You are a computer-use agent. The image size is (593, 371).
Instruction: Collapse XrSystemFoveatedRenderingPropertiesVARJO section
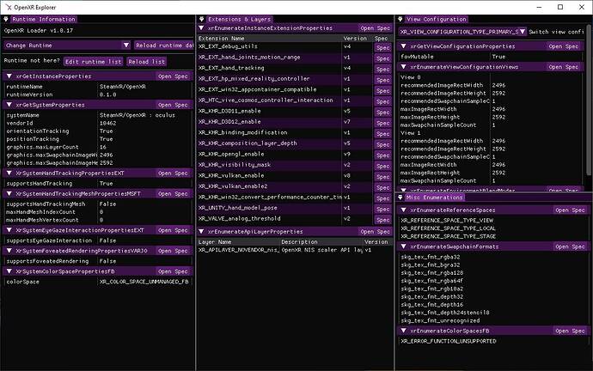[9, 251]
